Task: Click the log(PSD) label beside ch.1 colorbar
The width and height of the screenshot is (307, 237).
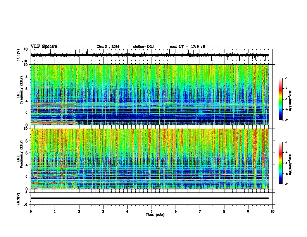Action: [x=290, y=101]
